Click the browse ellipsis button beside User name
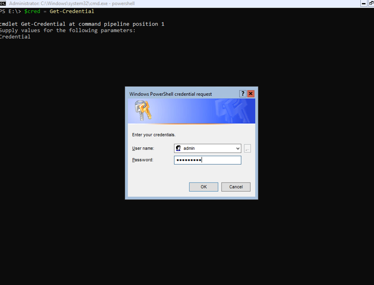 click(247, 148)
